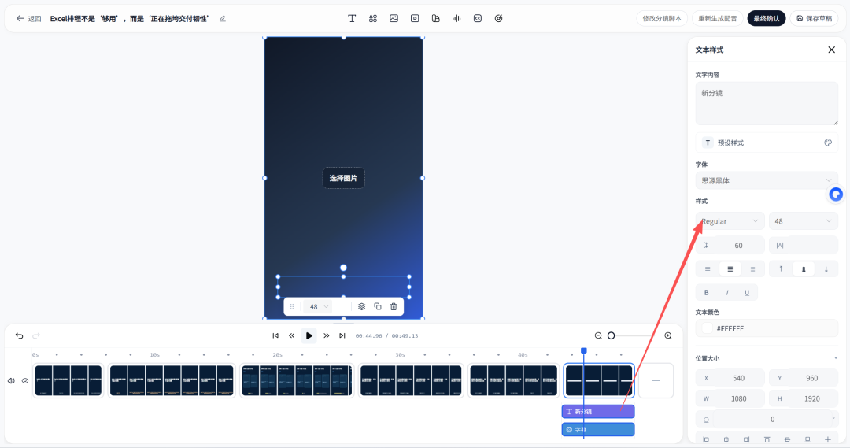The width and height of the screenshot is (850, 448).
Task: Toggle bold text style
Action: 706,292
